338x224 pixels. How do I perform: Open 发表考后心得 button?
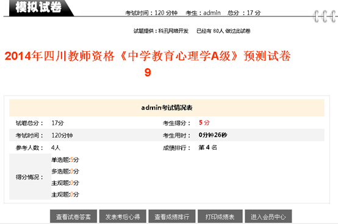[x=123, y=217]
